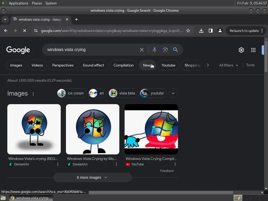This screenshot has height=201, width=268.
Task: Select the Videos filter chip
Action: point(37,65)
